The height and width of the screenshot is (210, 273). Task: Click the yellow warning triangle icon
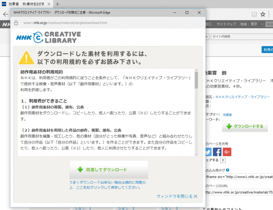(26, 58)
